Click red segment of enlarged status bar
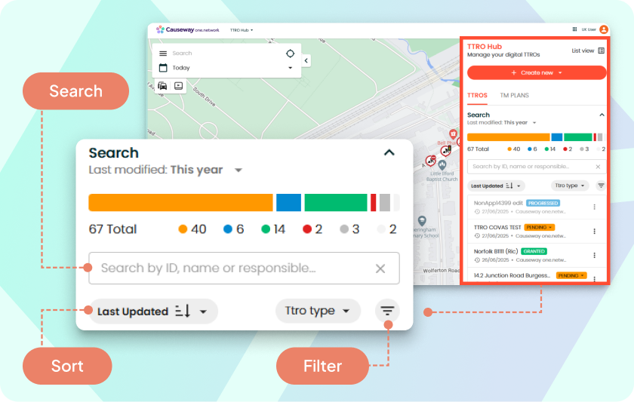The image size is (634, 402). point(373,202)
